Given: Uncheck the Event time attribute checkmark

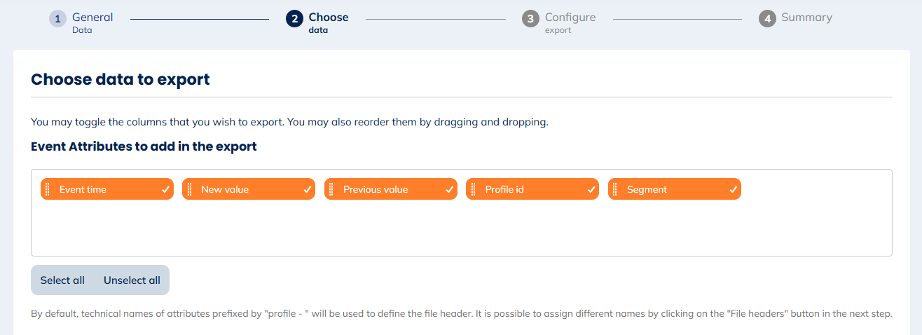Looking at the screenshot, I should coord(165,189).
